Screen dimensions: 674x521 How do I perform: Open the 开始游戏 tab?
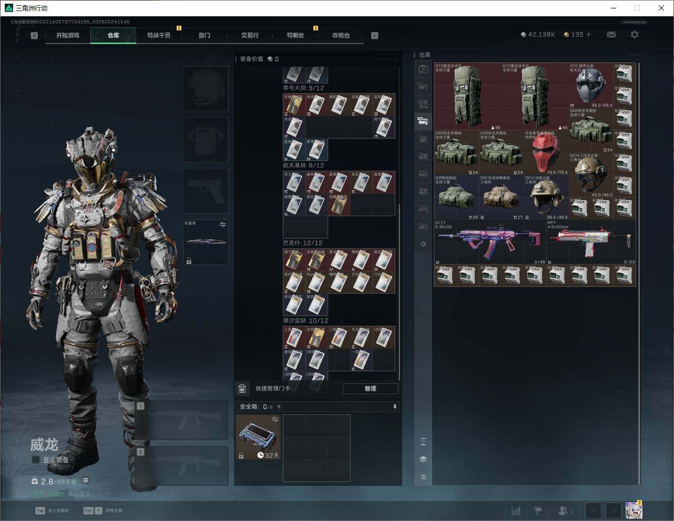tap(68, 35)
